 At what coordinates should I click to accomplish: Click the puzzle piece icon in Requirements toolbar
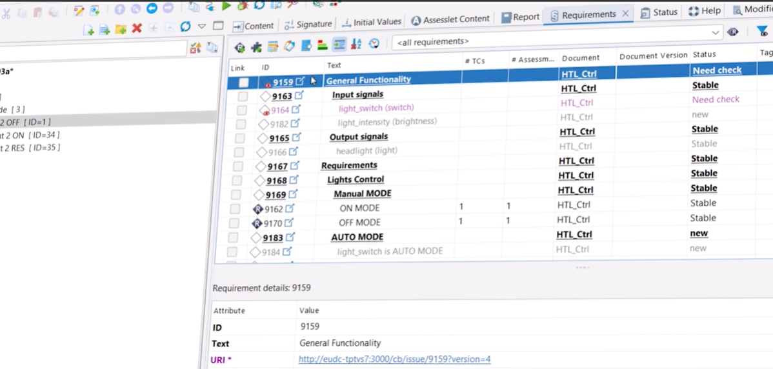coord(256,47)
